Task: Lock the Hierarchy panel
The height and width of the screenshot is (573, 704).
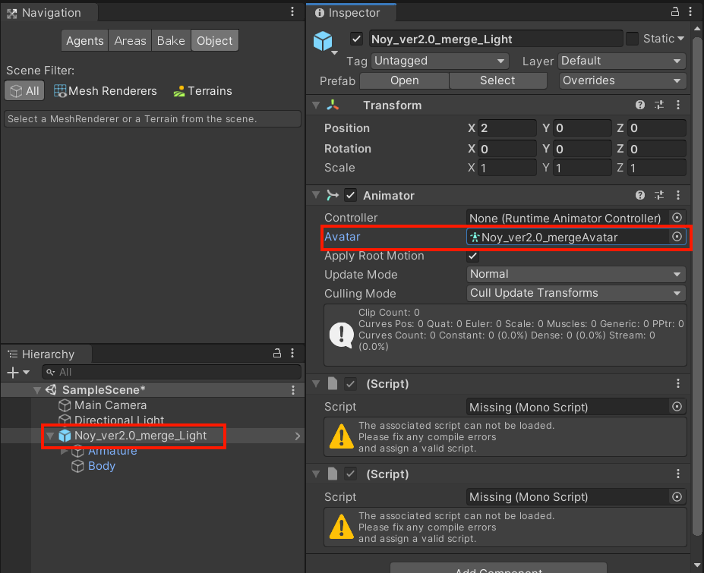Action: pyautogui.click(x=277, y=353)
